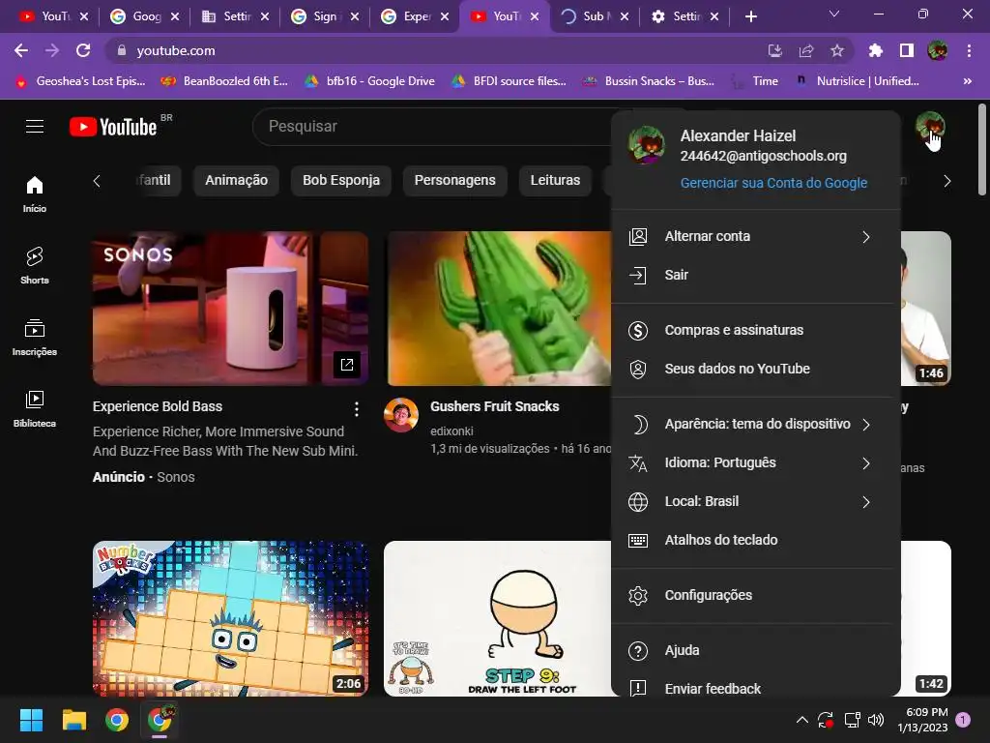Open the YouTube hamburger guide menu

coord(35,127)
